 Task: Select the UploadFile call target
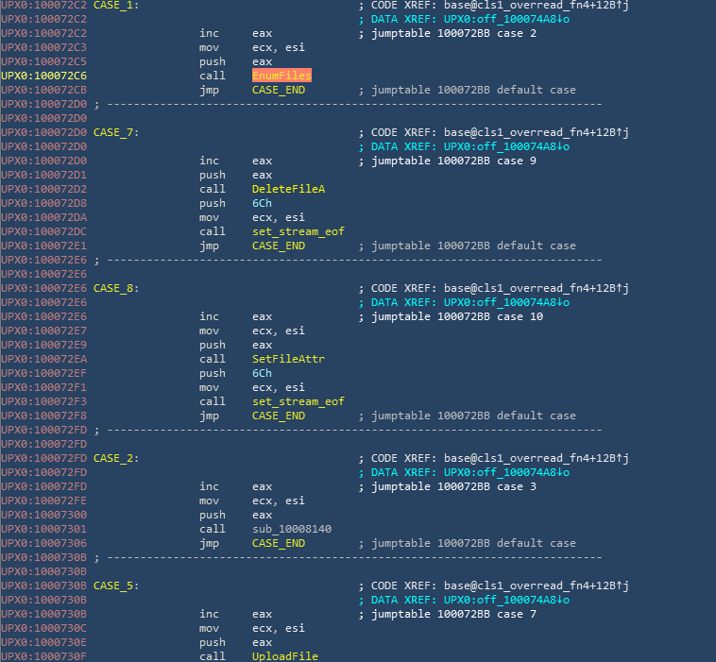click(x=284, y=656)
